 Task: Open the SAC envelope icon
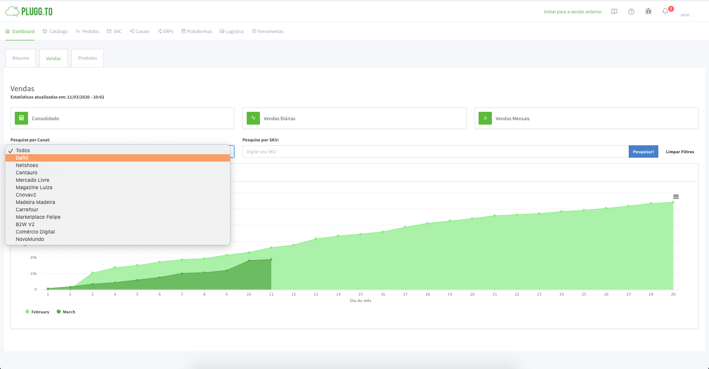[x=108, y=31]
